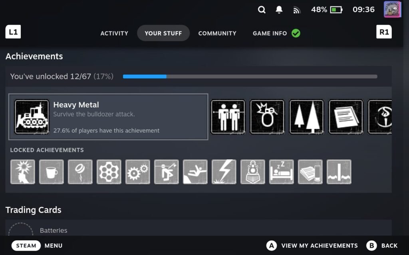Open the Wi-Fi signal status icon
The height and width of the screenshot is (255, 409).
(x=297, y=10)
